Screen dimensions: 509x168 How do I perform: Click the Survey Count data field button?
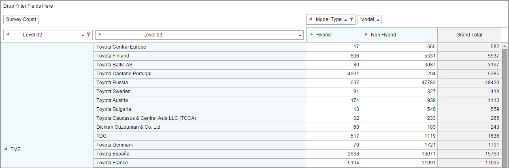(21, 19)
